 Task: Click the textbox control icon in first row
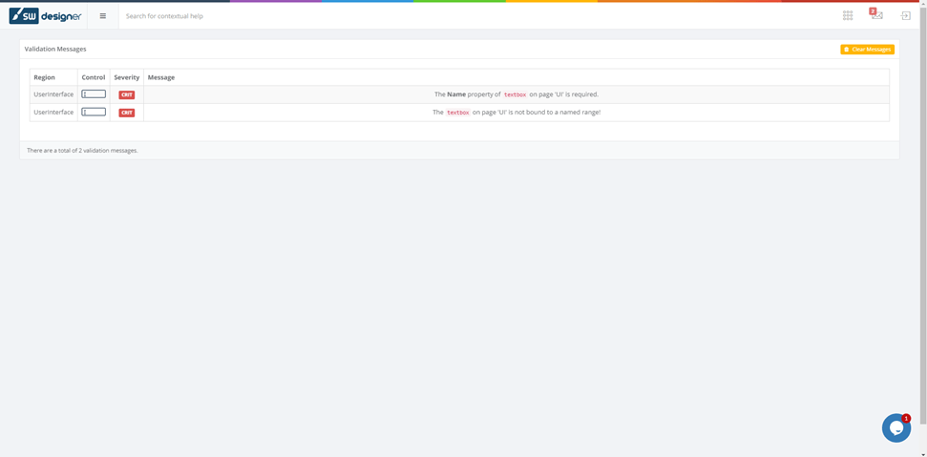click(x=94, y=94)
